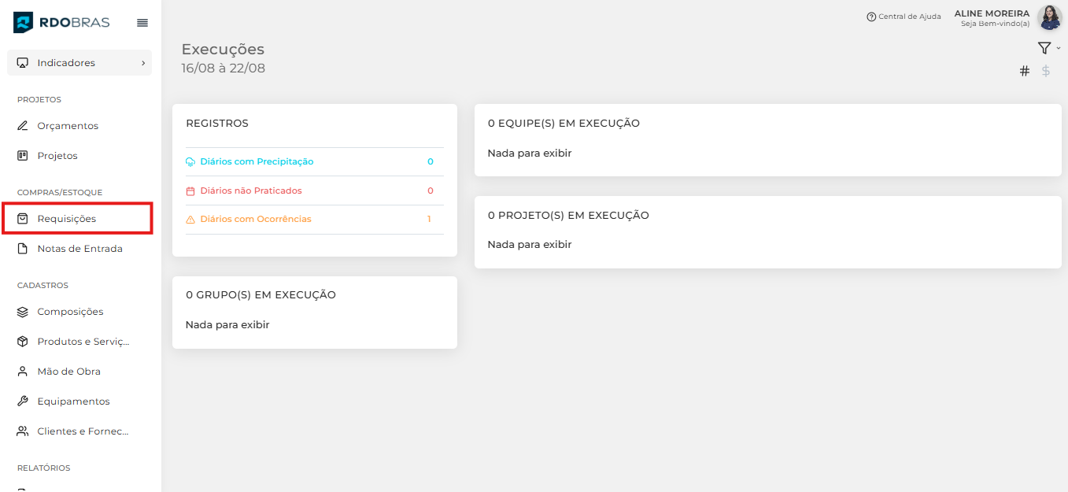The height and width of the screenshot is (492, 1068).
Task: Open Diários com Precipitação records
Action: [257, 161]
